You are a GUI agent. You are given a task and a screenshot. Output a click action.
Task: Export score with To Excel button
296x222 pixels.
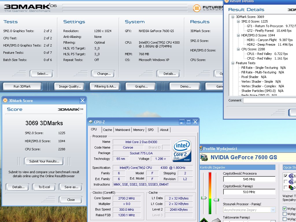(x=44, y=187)
